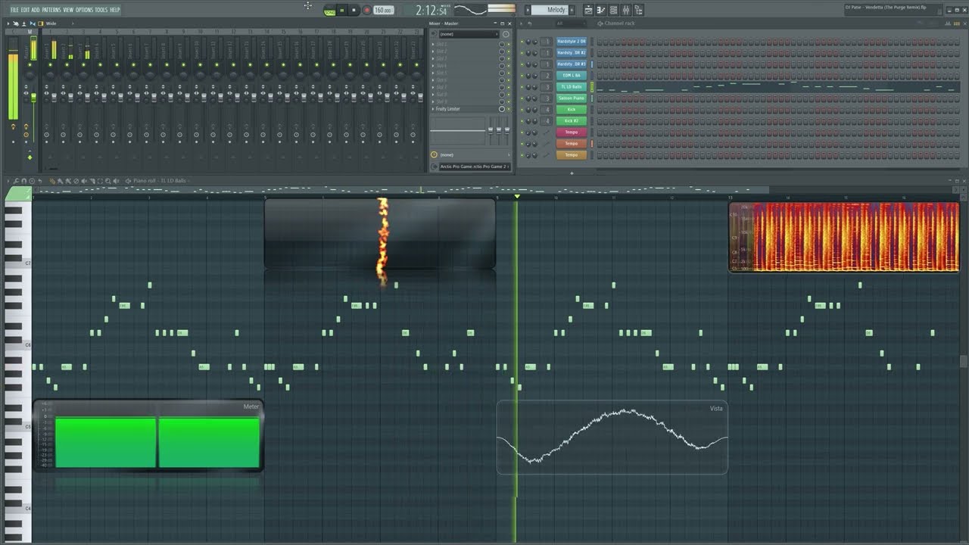Adjust the Hardstyle 2 DR channel volume knob

535,41
